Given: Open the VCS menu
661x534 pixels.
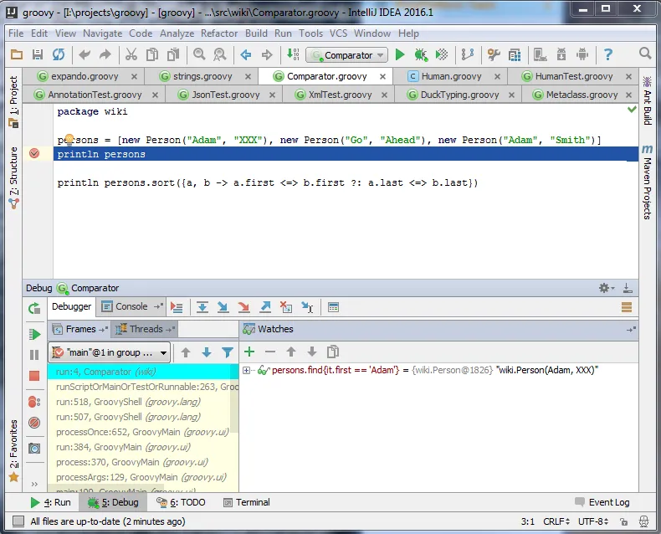Looking at the screenshot, I should (339, 33).
